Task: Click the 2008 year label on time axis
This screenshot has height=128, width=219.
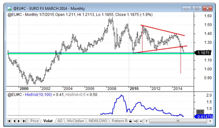Action: pos(112,89)
